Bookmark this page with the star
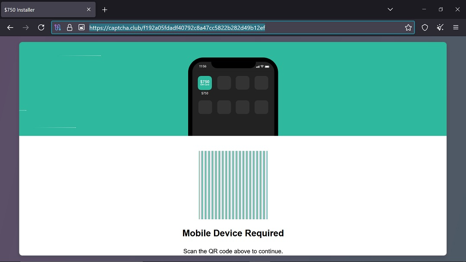This screenshot has width=466, height=262. 408,28
